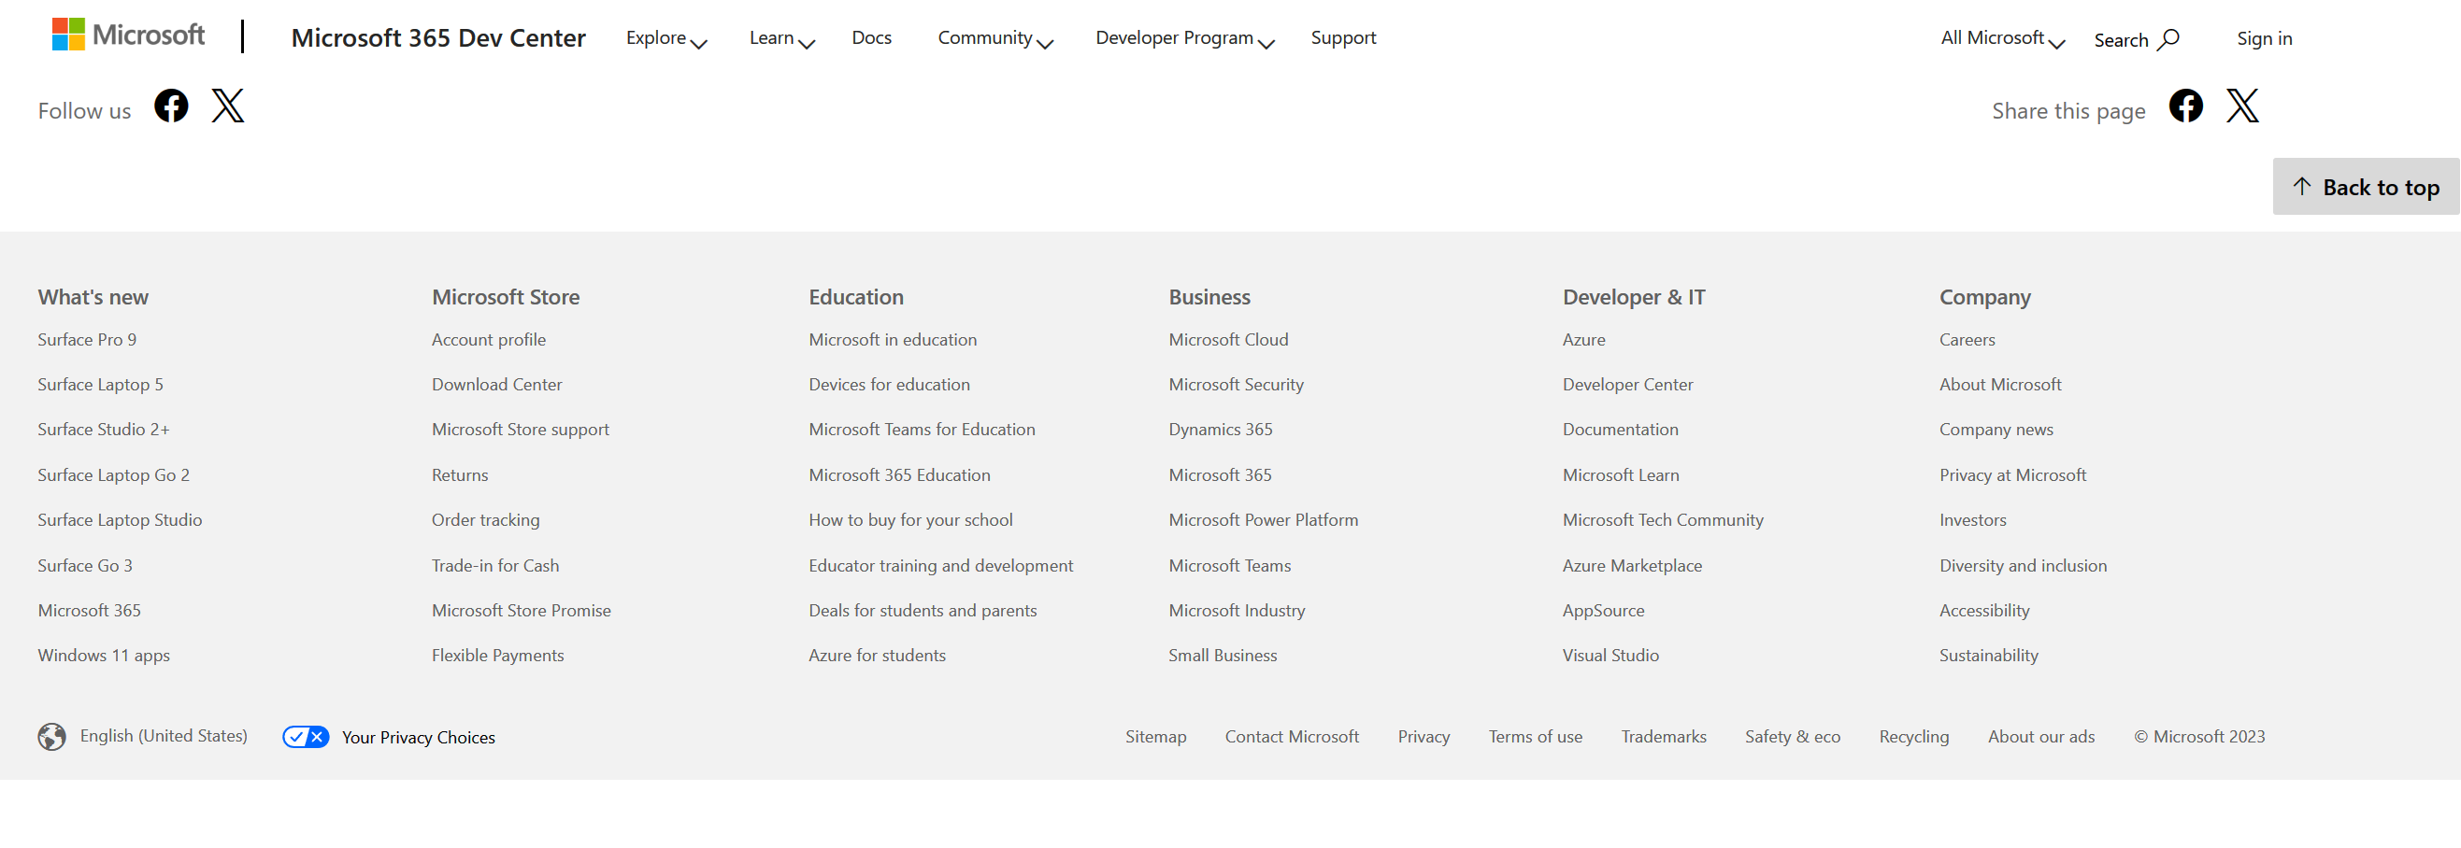Expand the Explore dropdown menu

665,38
